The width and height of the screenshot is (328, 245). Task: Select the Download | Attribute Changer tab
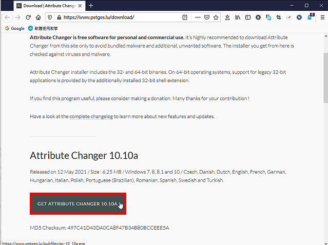pyautogui.click(x=49, y=6)
